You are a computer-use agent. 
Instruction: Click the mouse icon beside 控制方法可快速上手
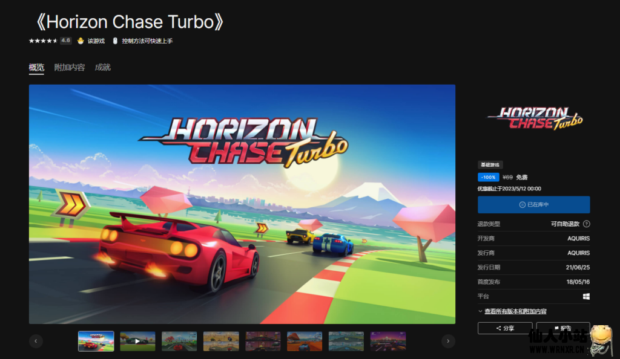click(115, 40)
